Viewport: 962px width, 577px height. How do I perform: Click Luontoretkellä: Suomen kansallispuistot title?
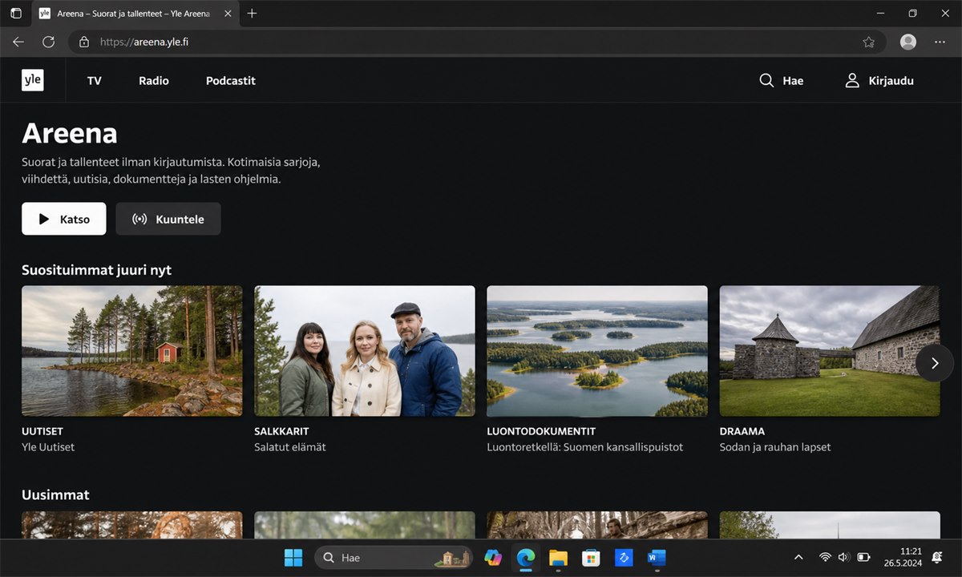585,447
